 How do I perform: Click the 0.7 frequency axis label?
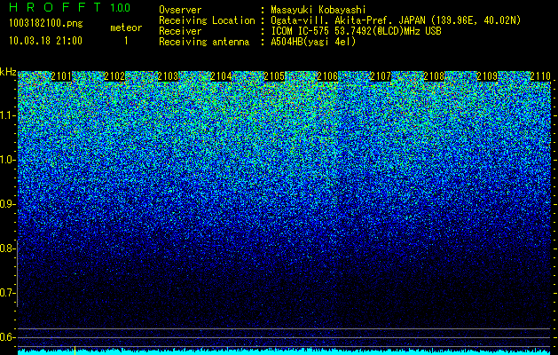7,293
